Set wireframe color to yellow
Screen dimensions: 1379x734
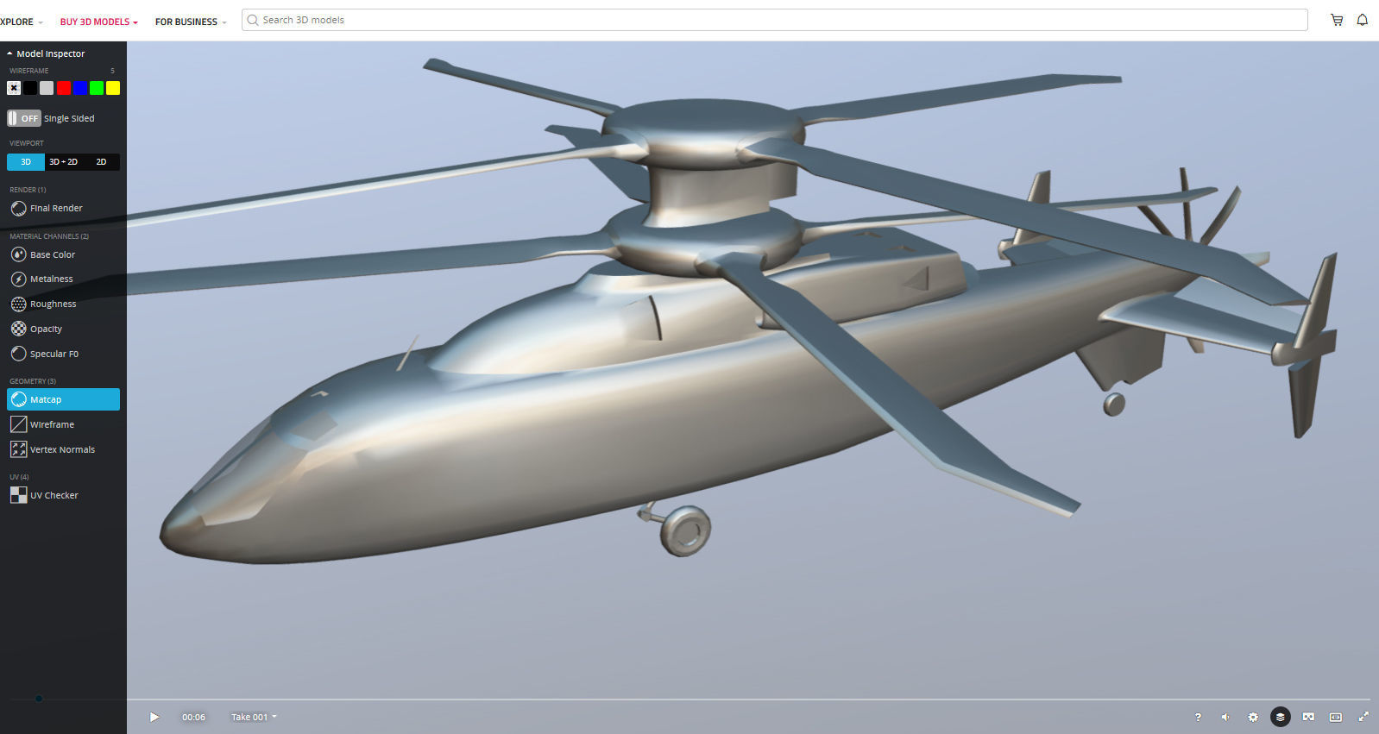113,88
